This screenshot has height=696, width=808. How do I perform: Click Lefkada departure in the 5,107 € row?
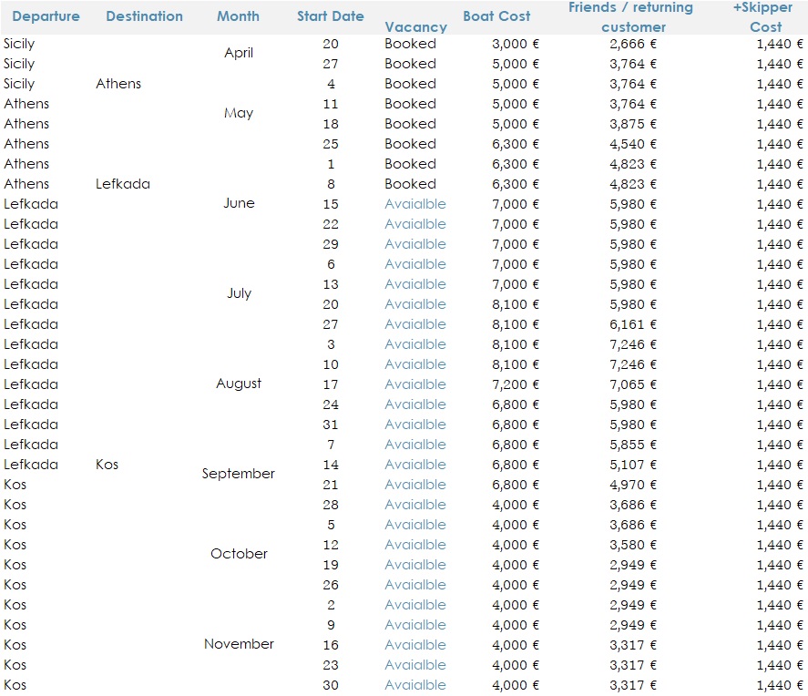coord(31,465)
